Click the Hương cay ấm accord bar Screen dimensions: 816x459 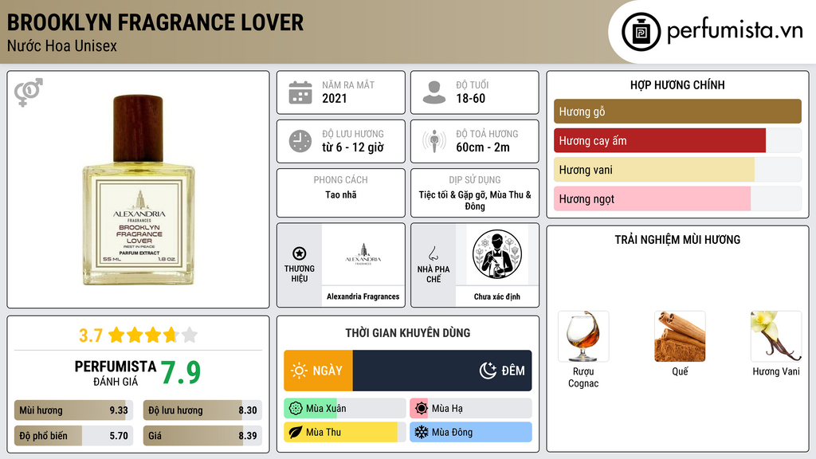[677, 140]
